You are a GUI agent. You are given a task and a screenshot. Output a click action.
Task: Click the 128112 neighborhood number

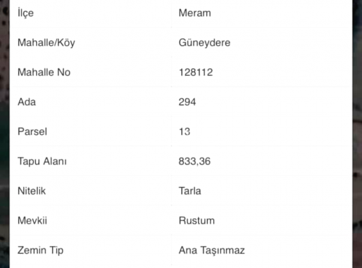(196, 72)
